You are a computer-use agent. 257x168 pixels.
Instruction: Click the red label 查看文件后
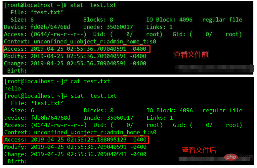[x=199, y=150]
